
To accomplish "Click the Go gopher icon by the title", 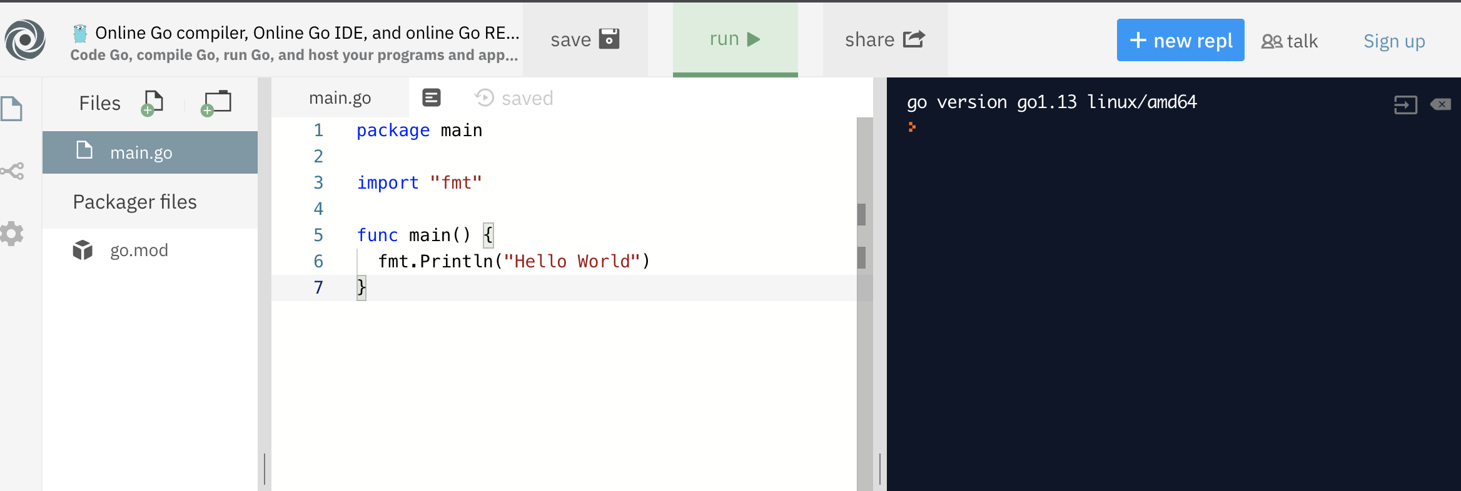I will tap(79, 32).
